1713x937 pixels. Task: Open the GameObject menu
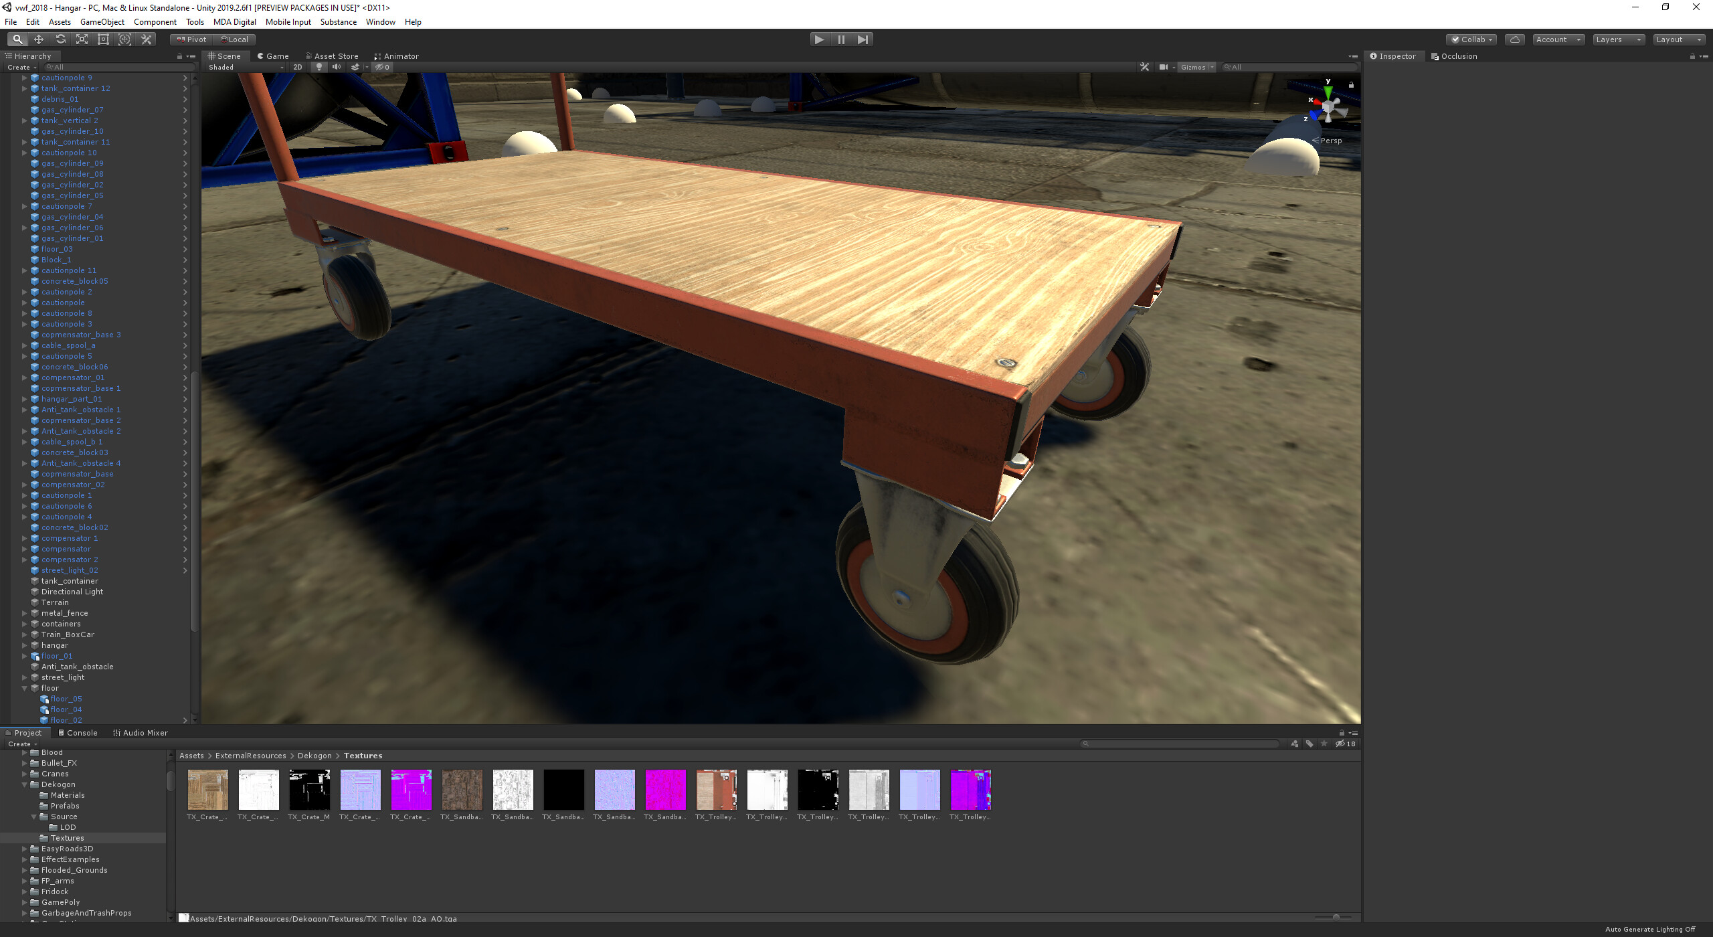tap(102, 22)
